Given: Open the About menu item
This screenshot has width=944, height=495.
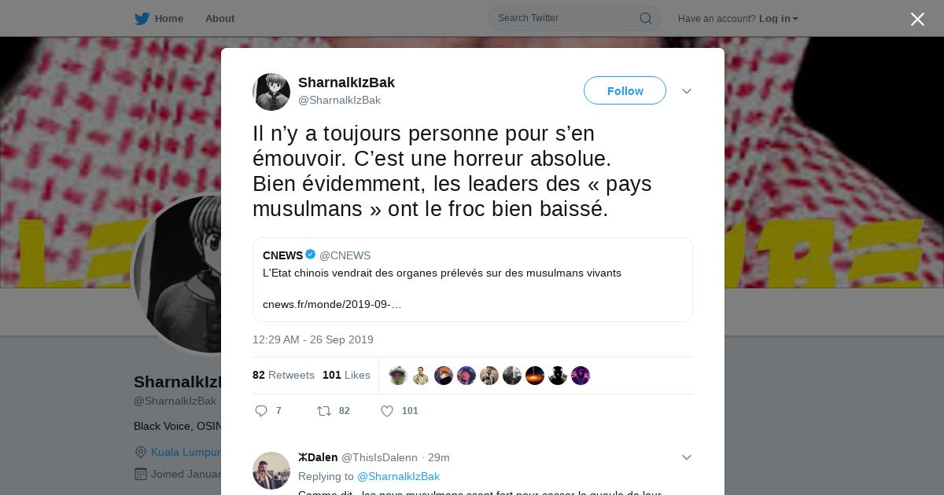Looking at the screenshot, I should tap(219, 18).
